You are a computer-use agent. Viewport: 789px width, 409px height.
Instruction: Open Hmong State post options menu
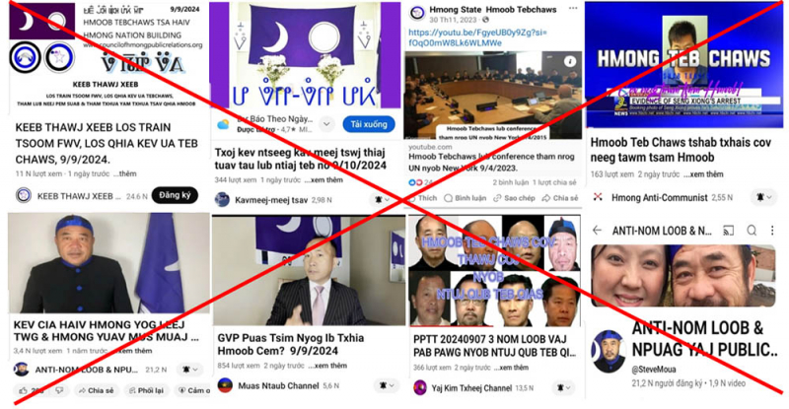click(x=573, y=9)
